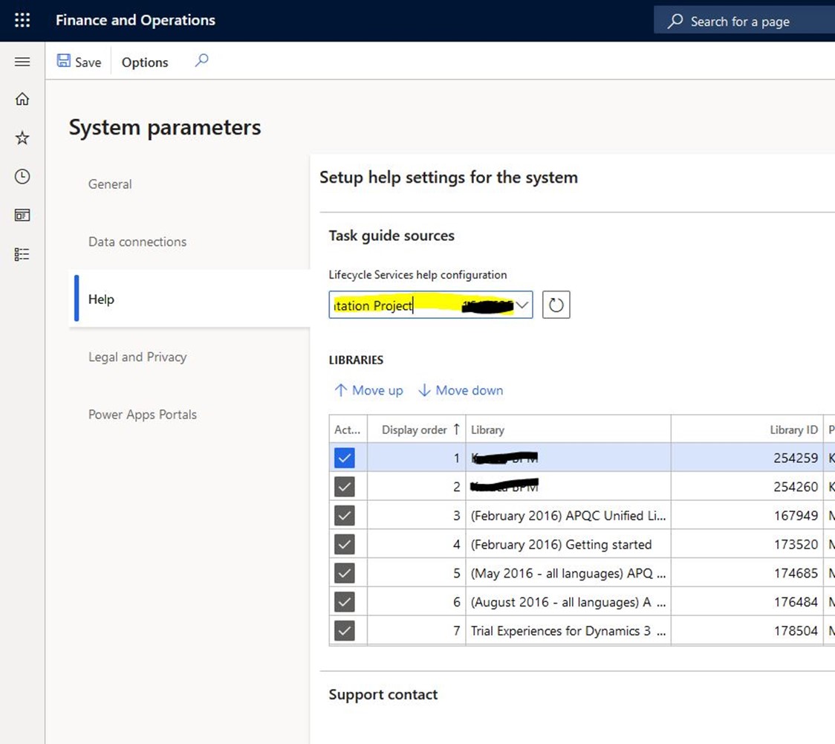This screenshot has width=835, height=744.
Task: Click the magnifier search icon in action bar
Action: [202, 61]
